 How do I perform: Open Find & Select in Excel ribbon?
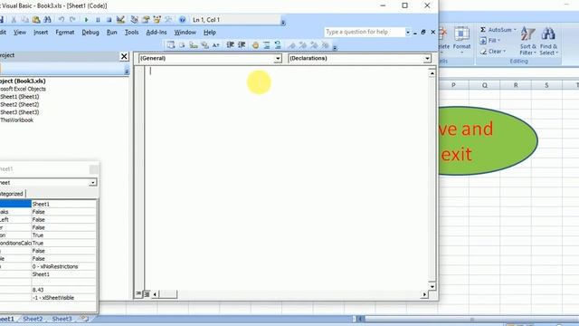(x=549, y=41)
